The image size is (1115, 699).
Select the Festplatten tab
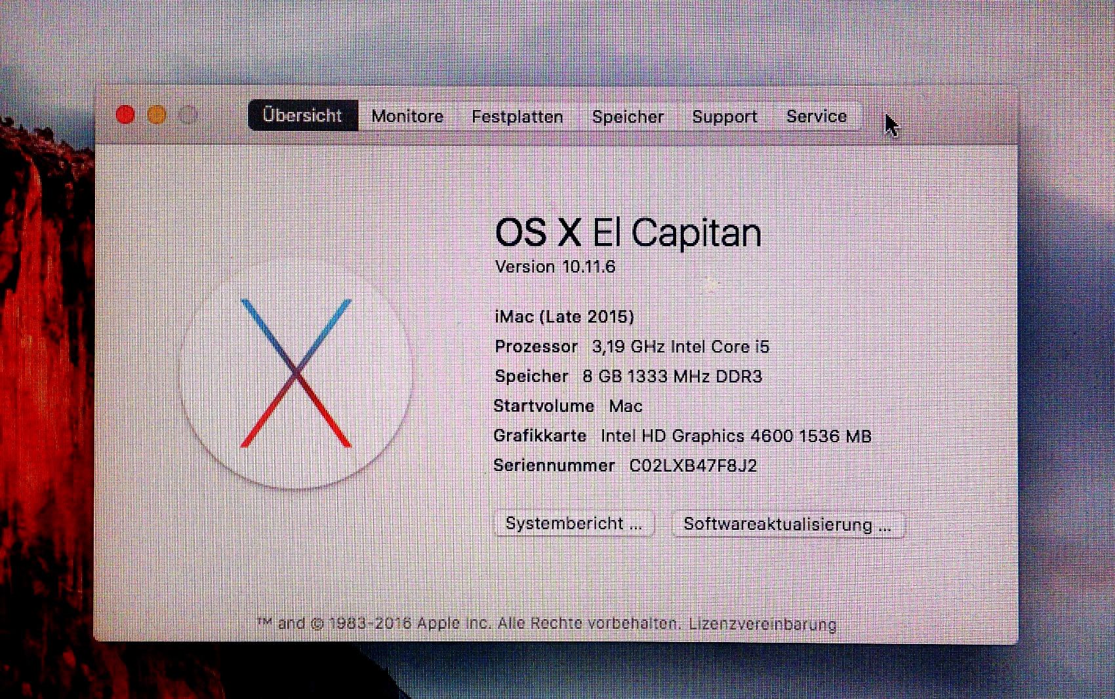[x=517, y=117]
